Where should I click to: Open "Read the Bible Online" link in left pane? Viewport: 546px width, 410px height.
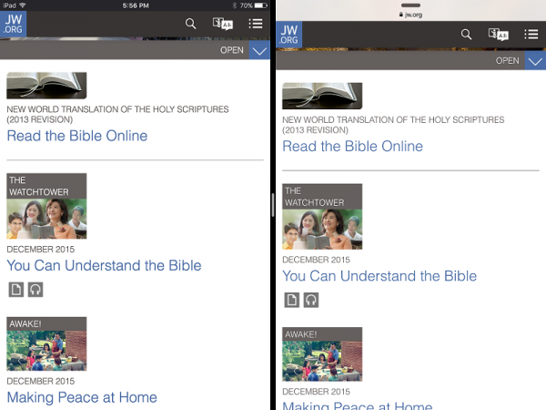click(76, 136)
